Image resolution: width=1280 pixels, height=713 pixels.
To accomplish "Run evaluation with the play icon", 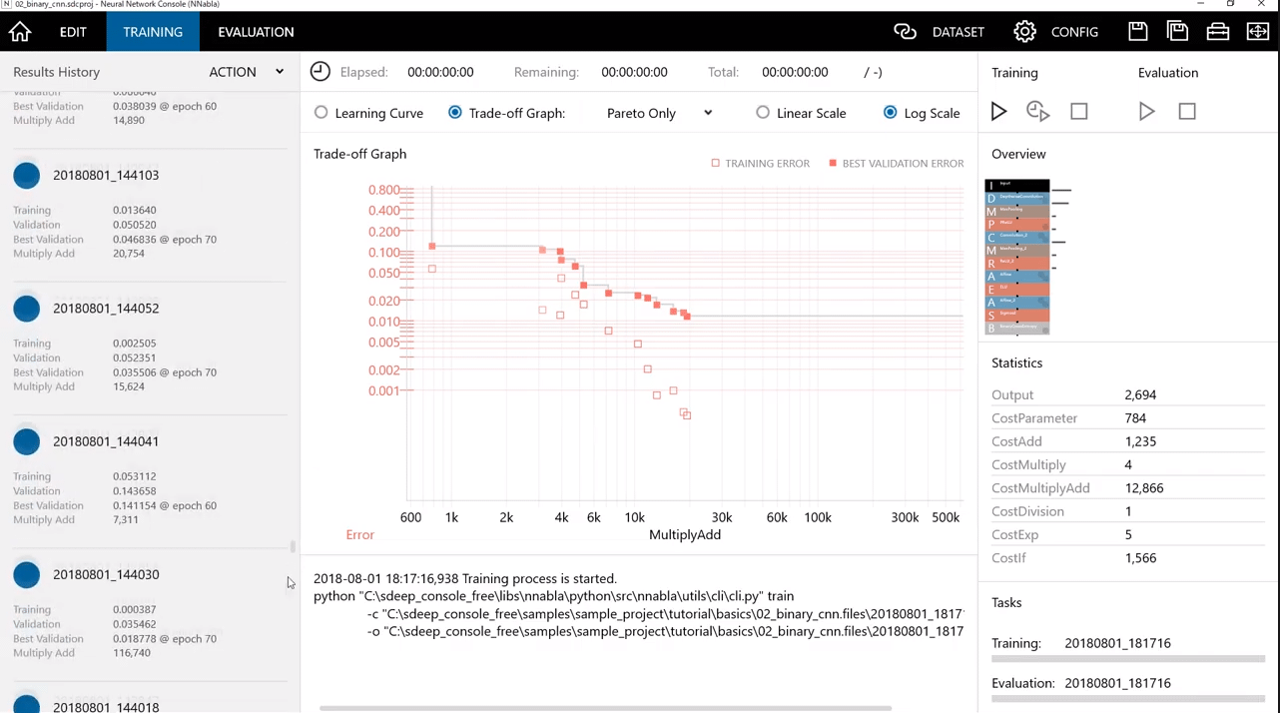I will coord(1146,111).
